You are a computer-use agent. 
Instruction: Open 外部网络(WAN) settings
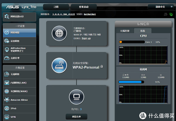pyautogui.click(x=19, y=91)
